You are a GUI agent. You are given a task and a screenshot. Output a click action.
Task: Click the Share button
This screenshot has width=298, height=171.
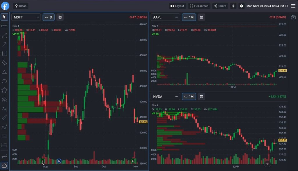point(220,6)
